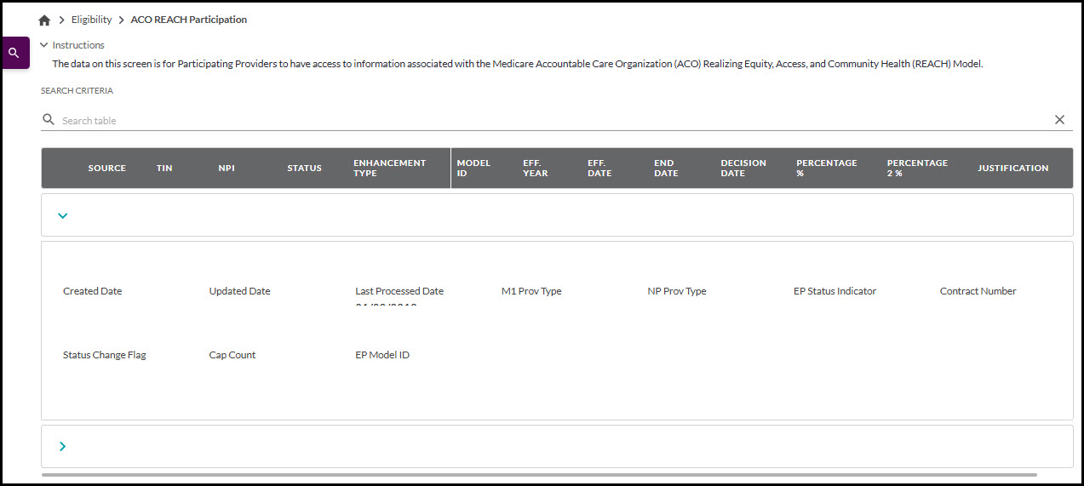The width and height of the screenshot is (1084, 486).
Task: Click the magnifier icon beside Search table
Action: (49, 120)
